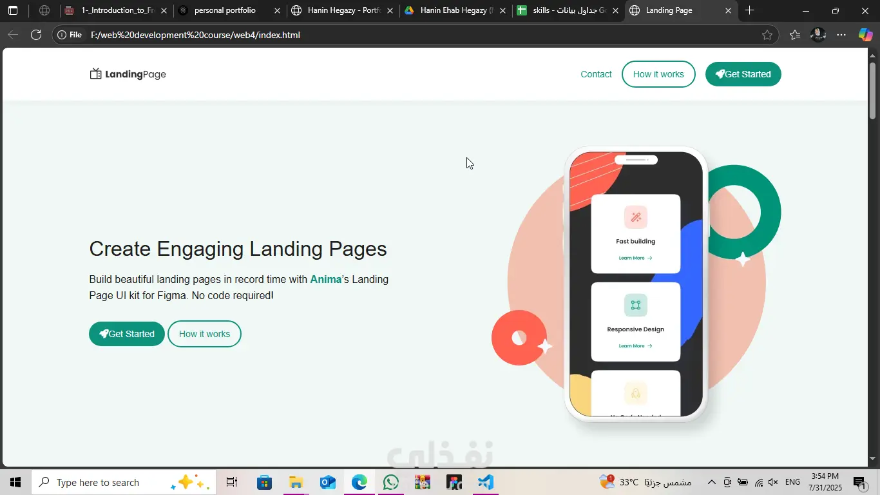Screen dimensions: 880x495
Task: Open network Wi-Fi settings icon
Action: click(759, 482)
